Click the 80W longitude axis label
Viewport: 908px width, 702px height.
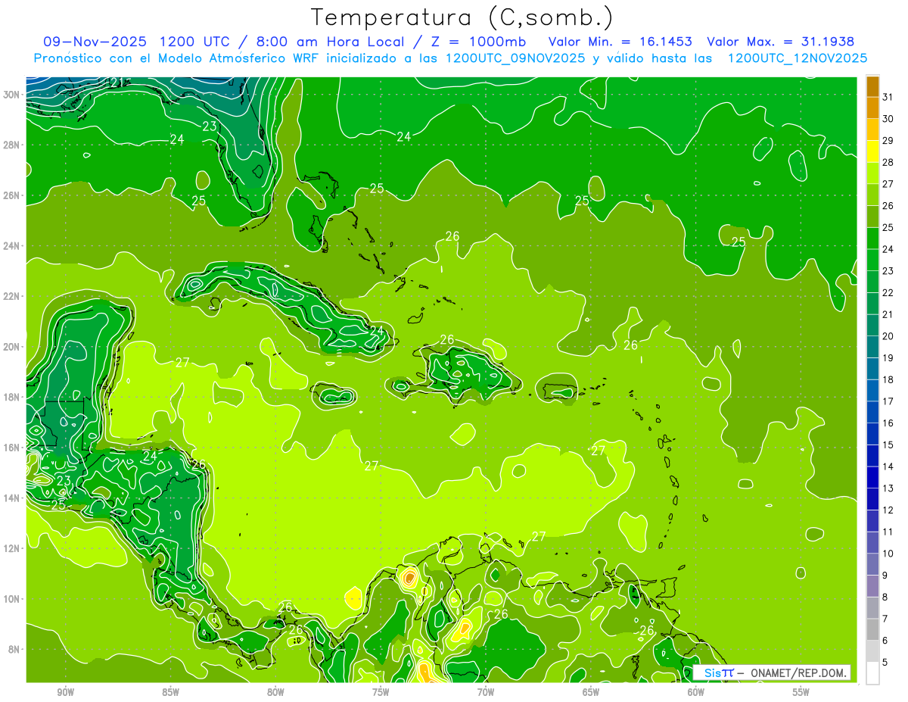[x=275, y=692]
